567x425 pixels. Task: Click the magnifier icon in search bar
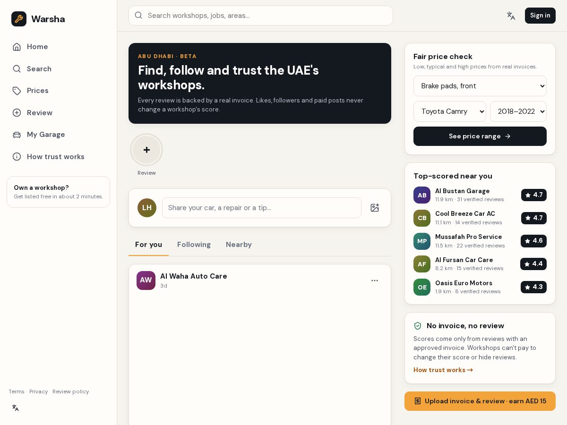(138, 15)
